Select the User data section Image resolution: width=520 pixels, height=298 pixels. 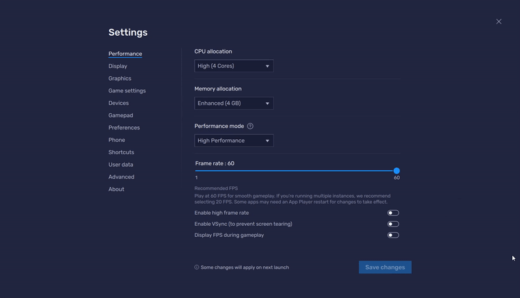(x=121, y=165)
